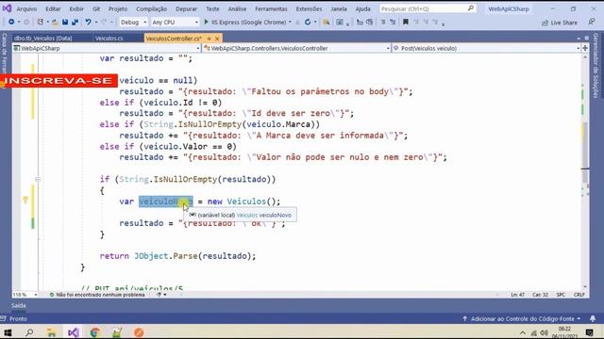Click the Save All icon
The width and height of the screenshot is (604, 339).
coord(75,23)
